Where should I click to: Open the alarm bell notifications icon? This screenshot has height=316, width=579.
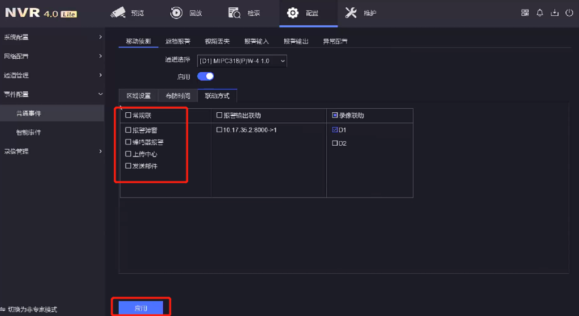pyautogui.click(x=539, y=12)
